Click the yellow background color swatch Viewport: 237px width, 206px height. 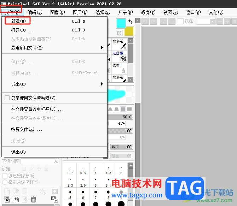pyautogui.click(x=129, y=31)
